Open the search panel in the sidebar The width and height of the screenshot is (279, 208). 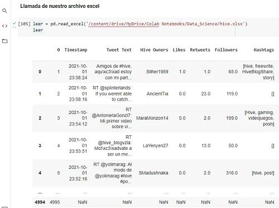pos(4,11)
